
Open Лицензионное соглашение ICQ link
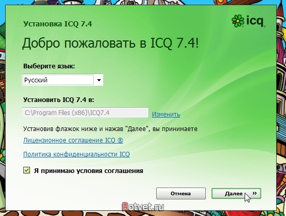(x=73, y=140)
